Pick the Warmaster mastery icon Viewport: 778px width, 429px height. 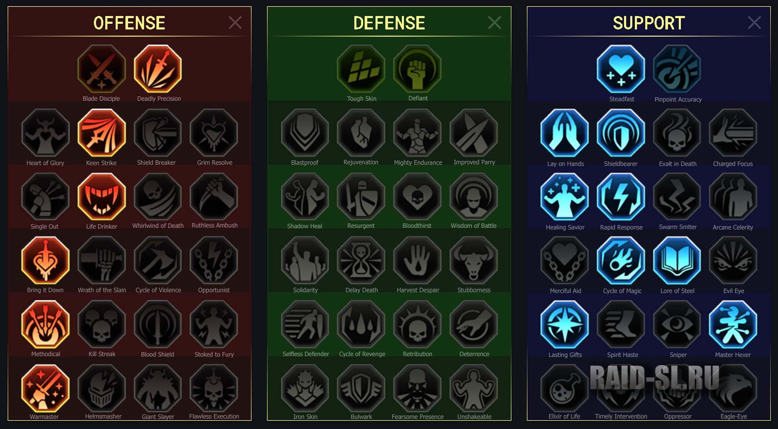(x=45, y=388)
